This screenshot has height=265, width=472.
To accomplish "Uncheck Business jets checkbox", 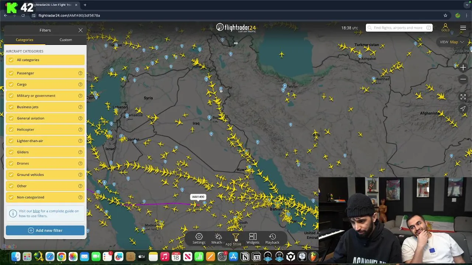I will pyautogui.click(x=11, y=107).
